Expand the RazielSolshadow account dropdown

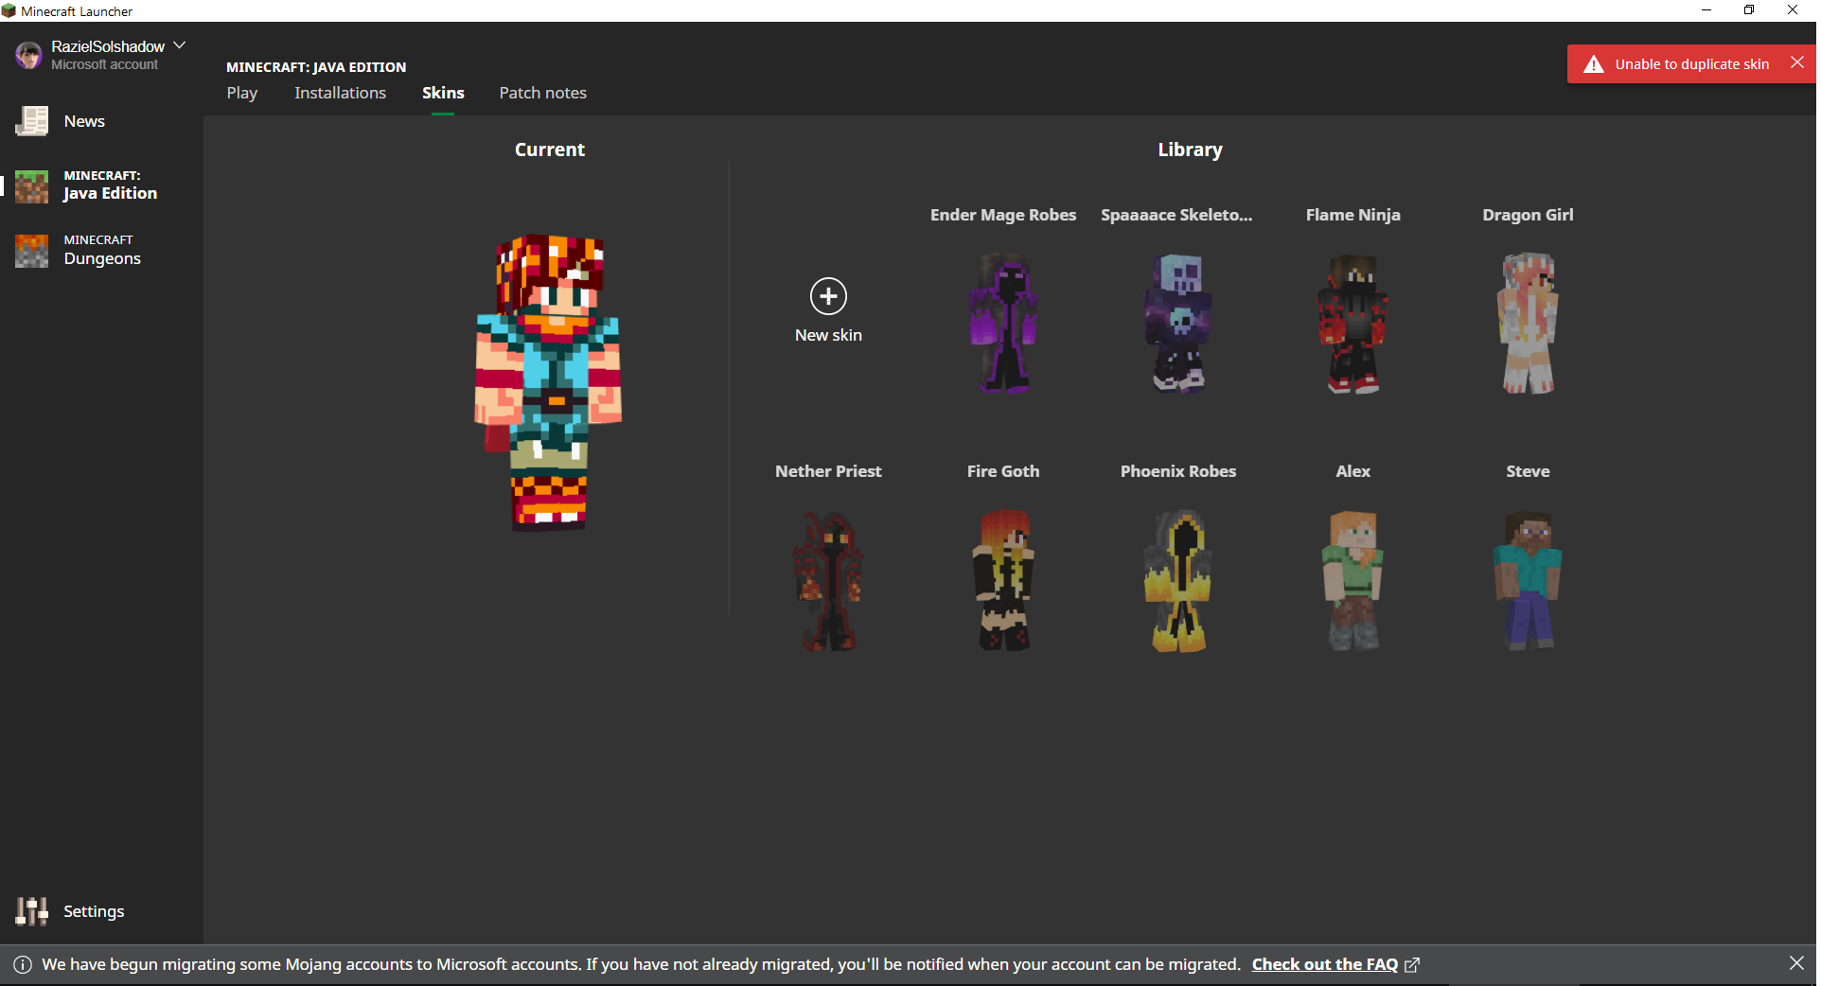(180, 45)
